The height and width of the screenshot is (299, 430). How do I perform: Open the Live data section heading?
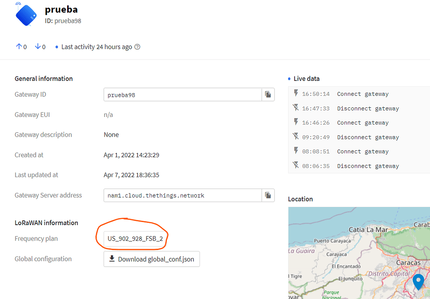click(x=306, y=79)
